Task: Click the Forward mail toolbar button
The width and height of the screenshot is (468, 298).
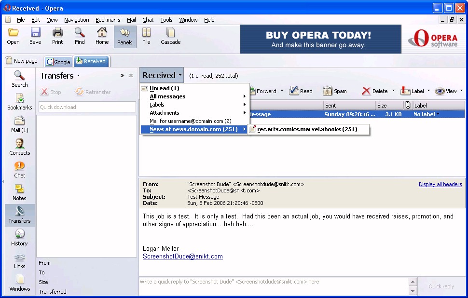Action: pyautogui.click(x=263, y=91)
